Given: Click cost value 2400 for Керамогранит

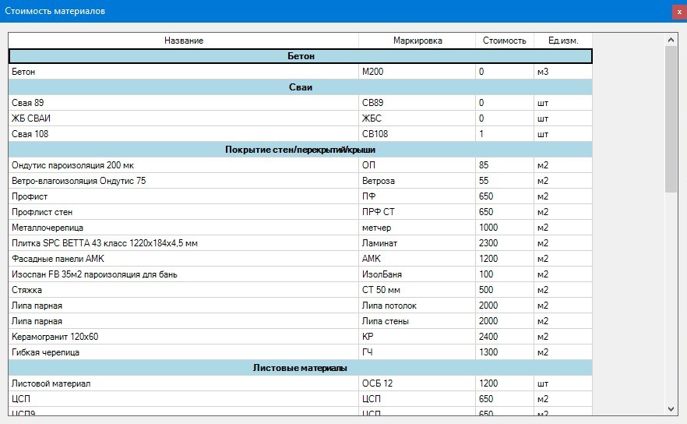Looking at the screenshot, I should coord(504,337).
